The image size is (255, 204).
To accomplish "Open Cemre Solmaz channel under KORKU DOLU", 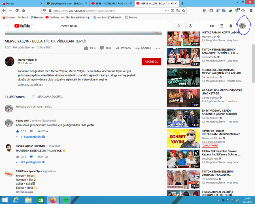I will 210,77.
